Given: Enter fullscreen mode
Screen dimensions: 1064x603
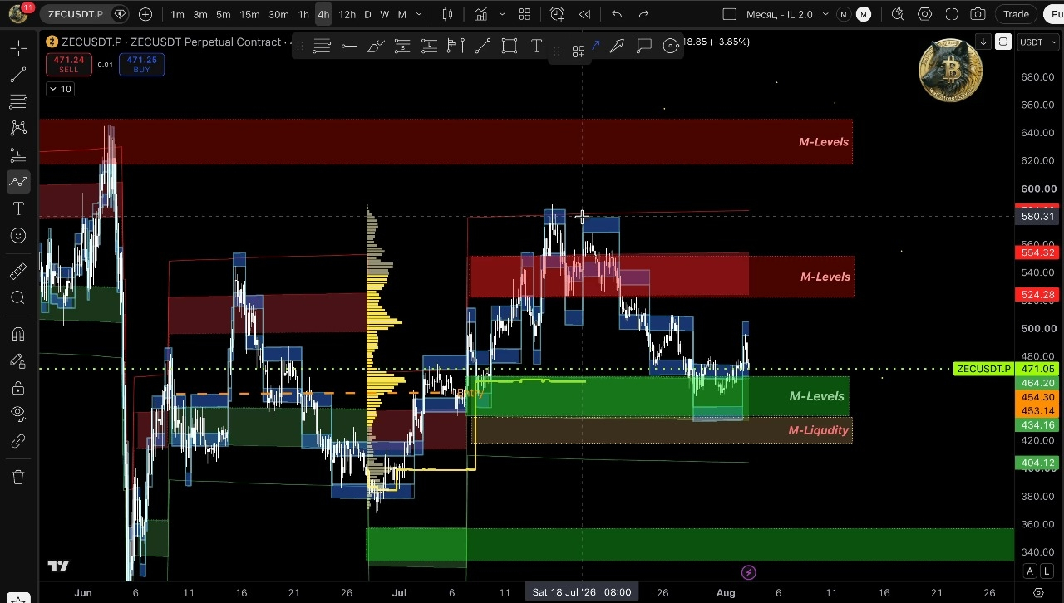Looking at the screenshot, I should [x=952, y=14].
